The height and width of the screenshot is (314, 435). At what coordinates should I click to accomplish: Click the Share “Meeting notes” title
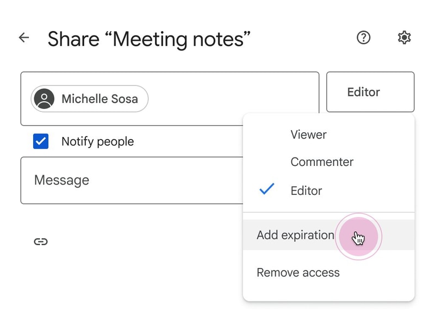point(150,39)
